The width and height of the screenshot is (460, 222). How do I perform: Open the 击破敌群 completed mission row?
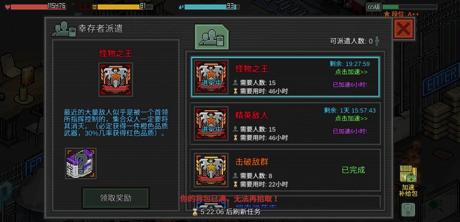285,170
